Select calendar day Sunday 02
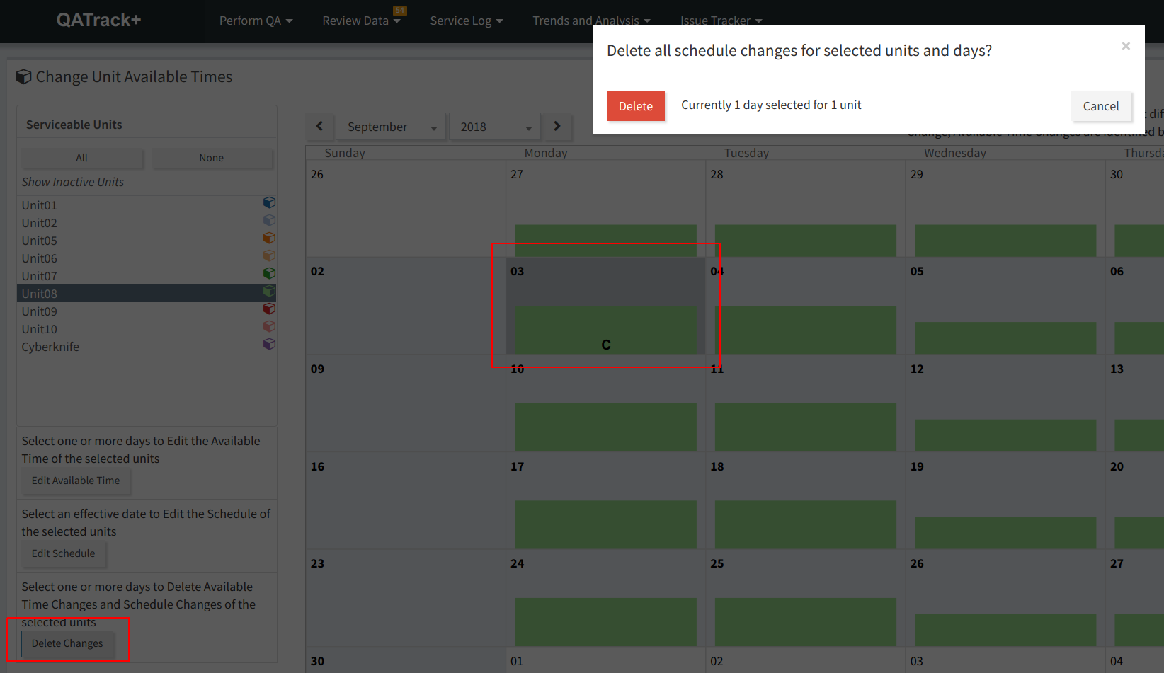The height and width of the screenshot is (673, 1164). pyautogui.click(x=406, y=306)
